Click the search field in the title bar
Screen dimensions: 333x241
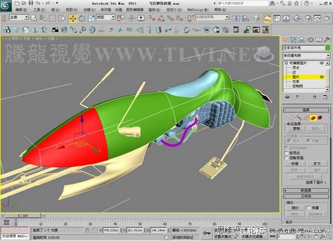(x=242, y=3)
